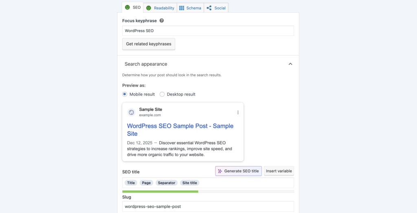Switch to the Readability tab

click(160, 8)
